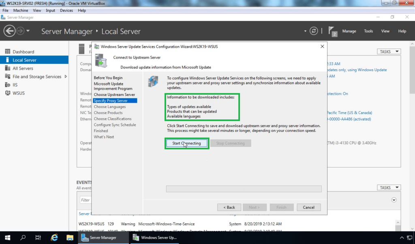The height and width of the screenshot is (244, 415).
Task: Select Microsoft Update Improvement Program step
Action: 113,86
